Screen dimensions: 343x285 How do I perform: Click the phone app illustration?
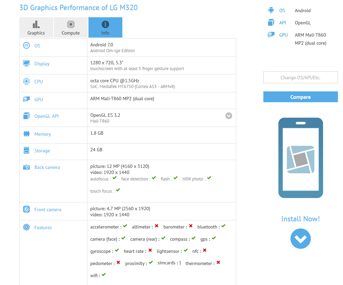pos(301,158)
